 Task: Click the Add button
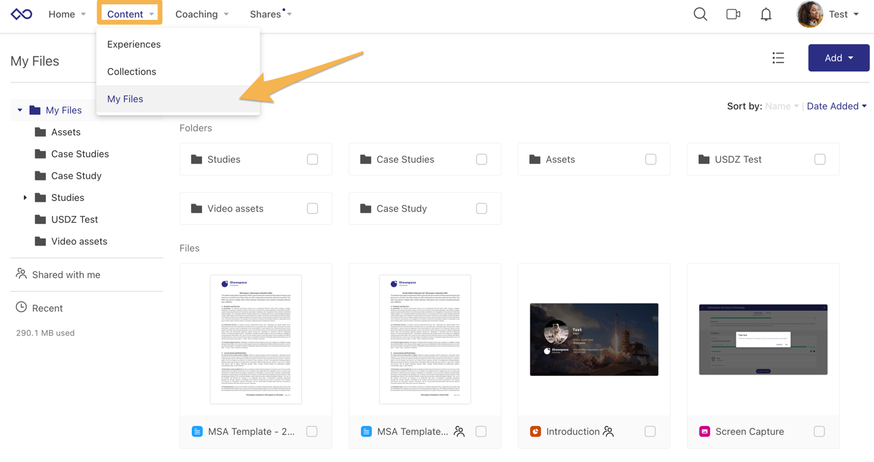pos(838,58)
